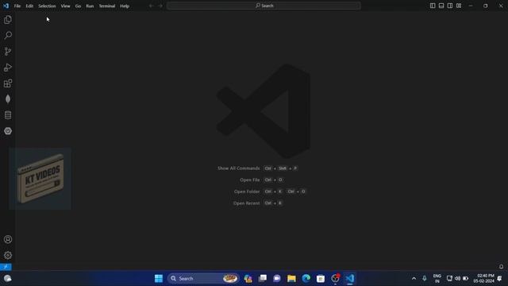The image size is (508, 286).
Task: Open the video chat app from taskbar
Action: (x=277, y=278)
